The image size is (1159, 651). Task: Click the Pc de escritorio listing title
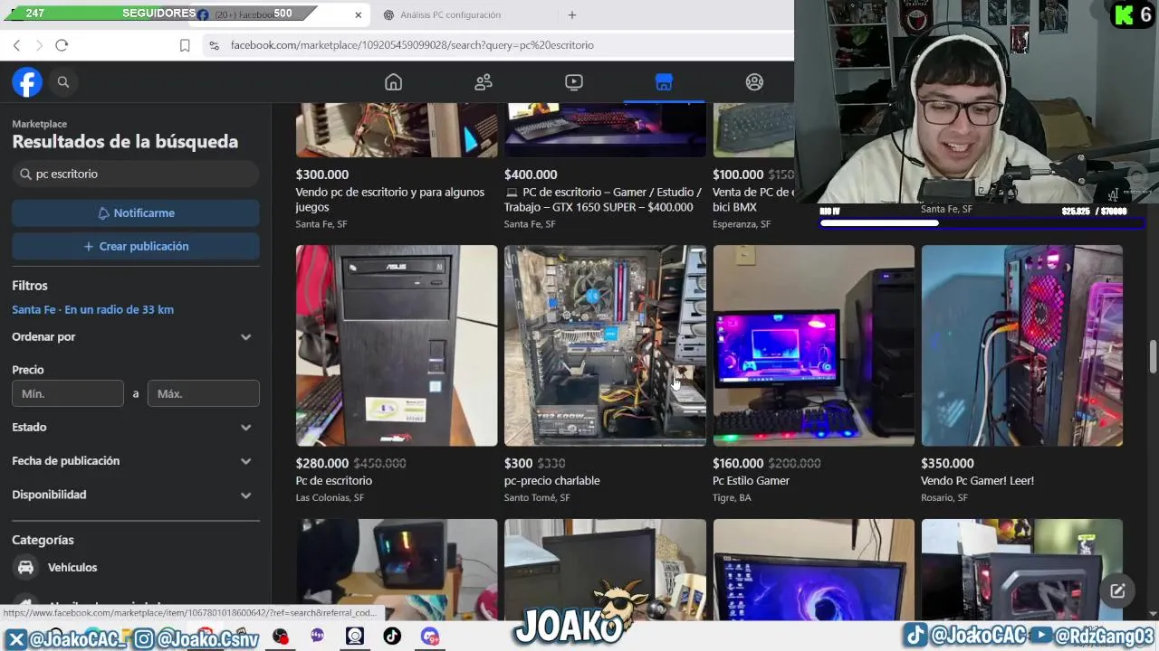pos(334,481)
